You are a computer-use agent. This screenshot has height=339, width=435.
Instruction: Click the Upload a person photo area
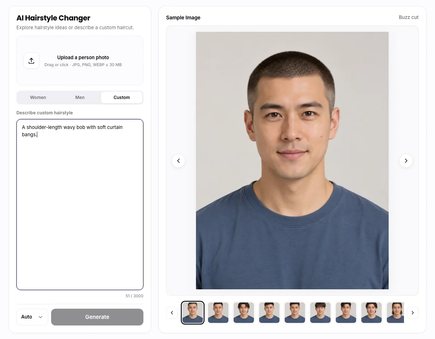80,61
